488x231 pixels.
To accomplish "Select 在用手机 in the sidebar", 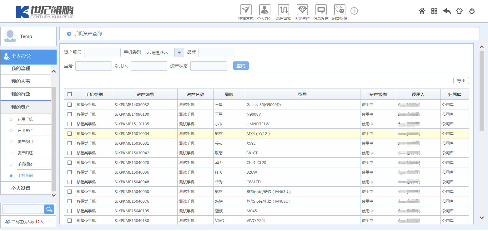I will (25, 119).
